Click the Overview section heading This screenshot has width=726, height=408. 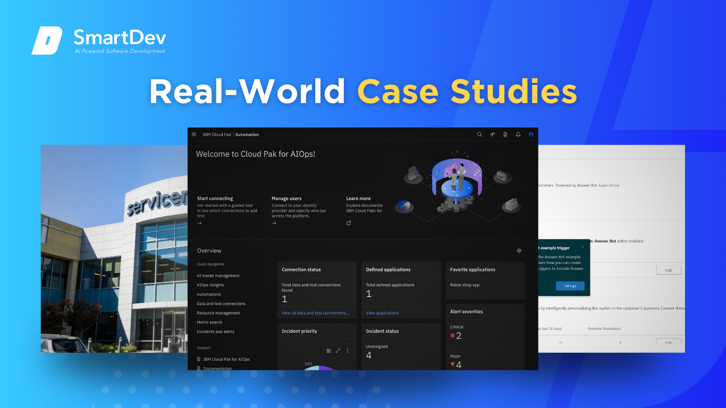(209, 251)
